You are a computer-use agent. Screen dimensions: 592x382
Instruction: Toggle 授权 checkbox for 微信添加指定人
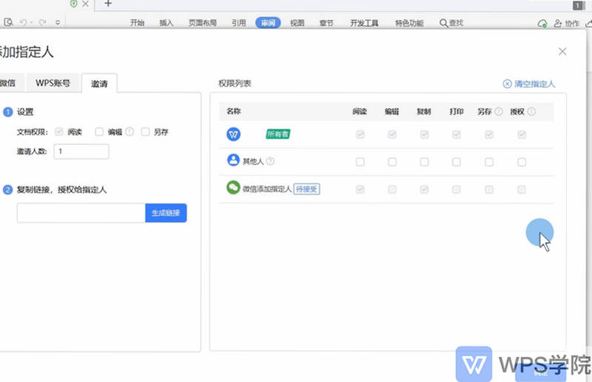coord(522,190)
